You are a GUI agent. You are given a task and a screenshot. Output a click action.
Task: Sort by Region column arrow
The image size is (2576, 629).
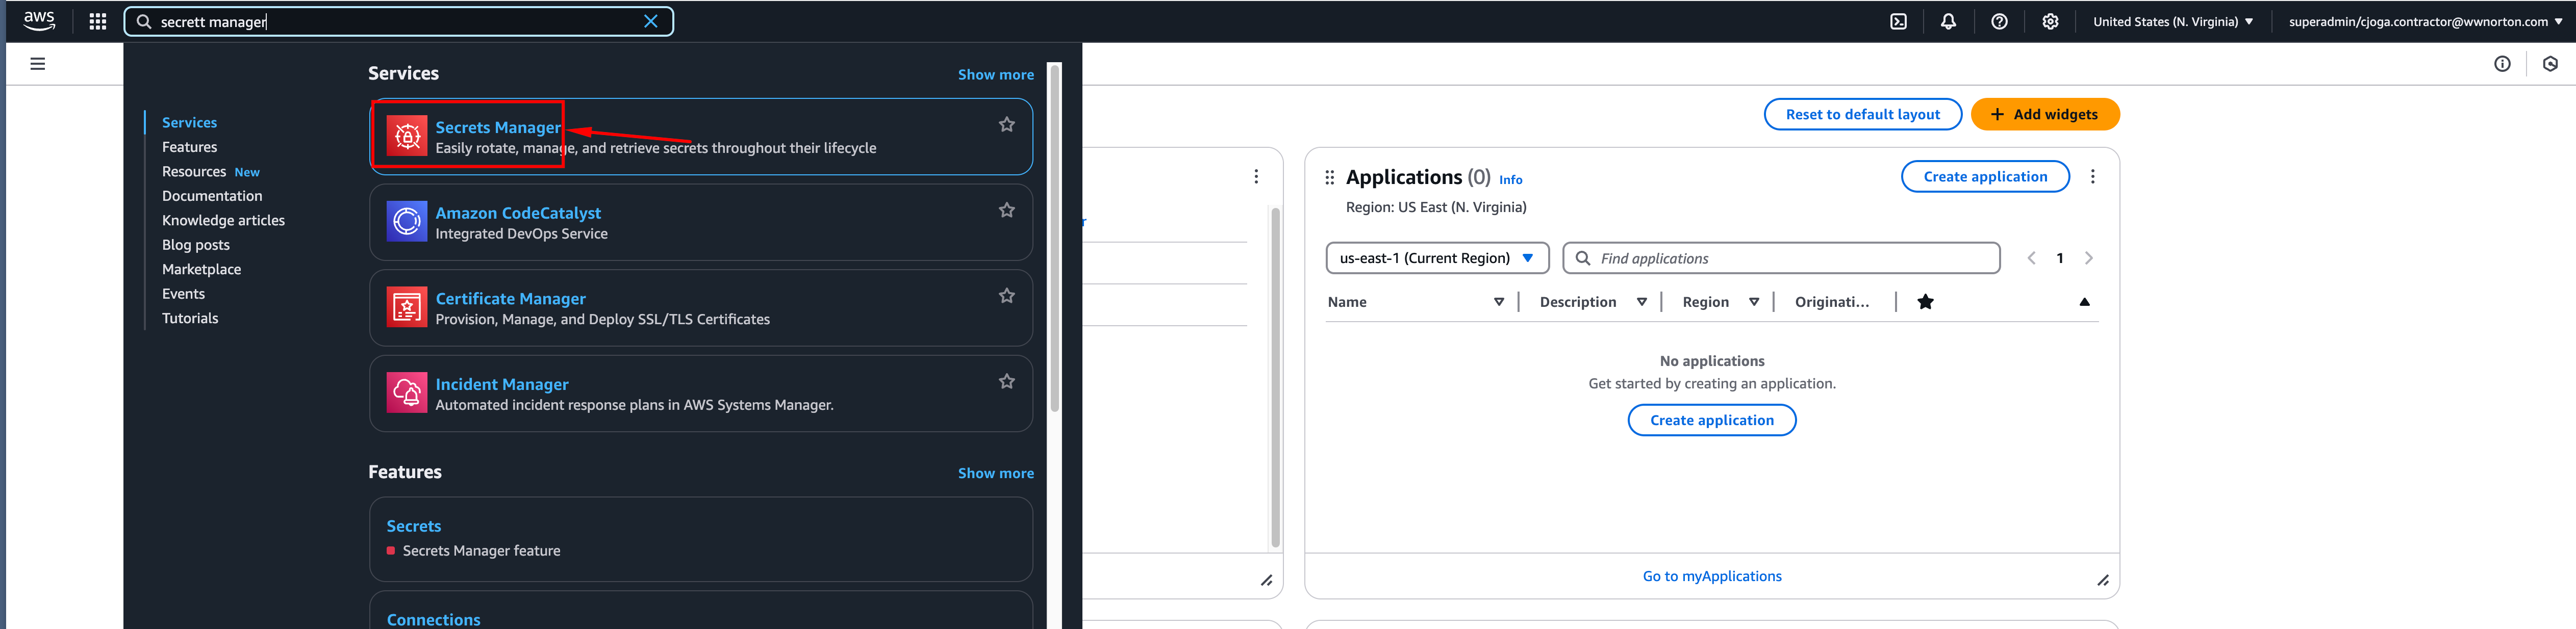(x=1753, y=302)
